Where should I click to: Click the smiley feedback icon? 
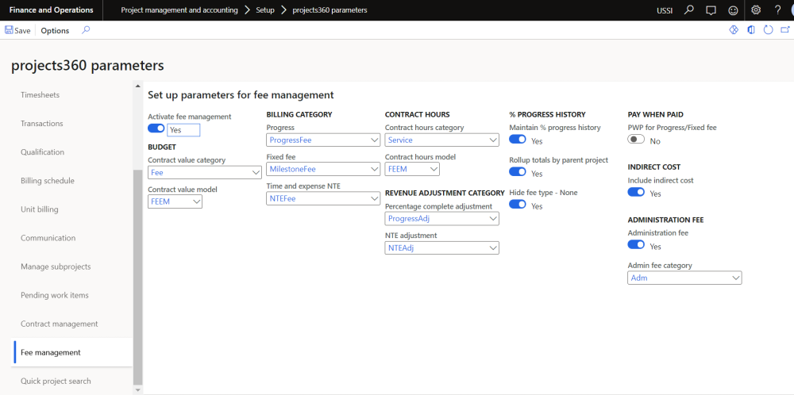[x=733, y=10]
